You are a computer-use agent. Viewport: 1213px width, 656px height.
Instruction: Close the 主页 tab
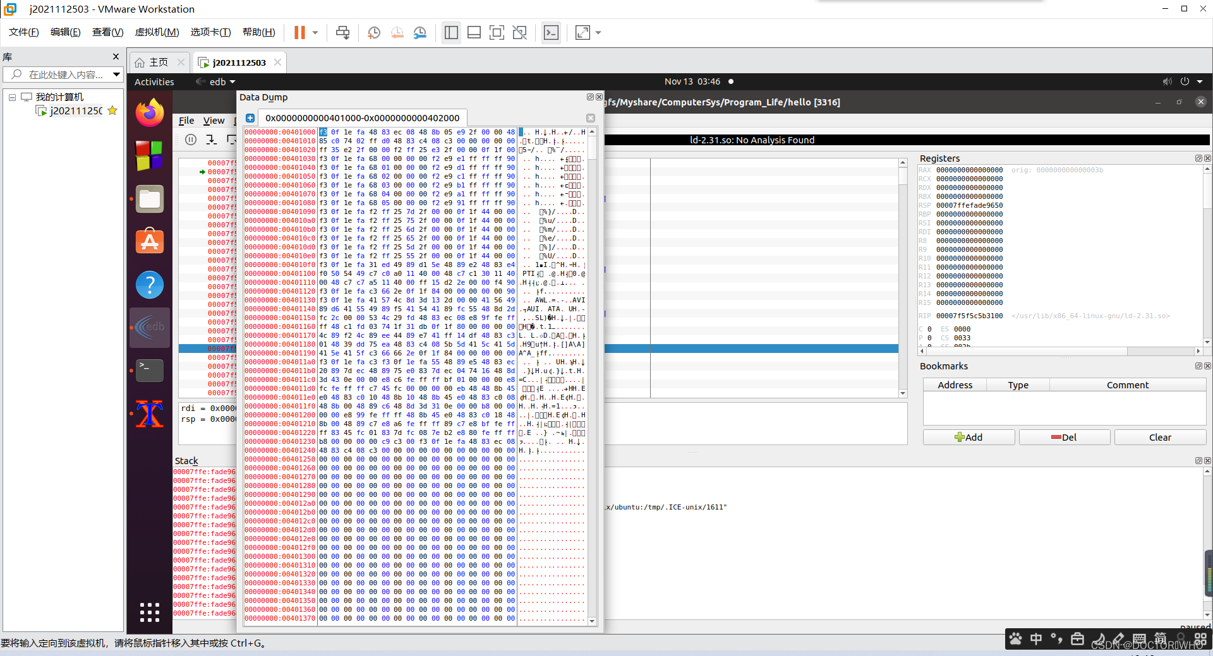coord(181,63)
